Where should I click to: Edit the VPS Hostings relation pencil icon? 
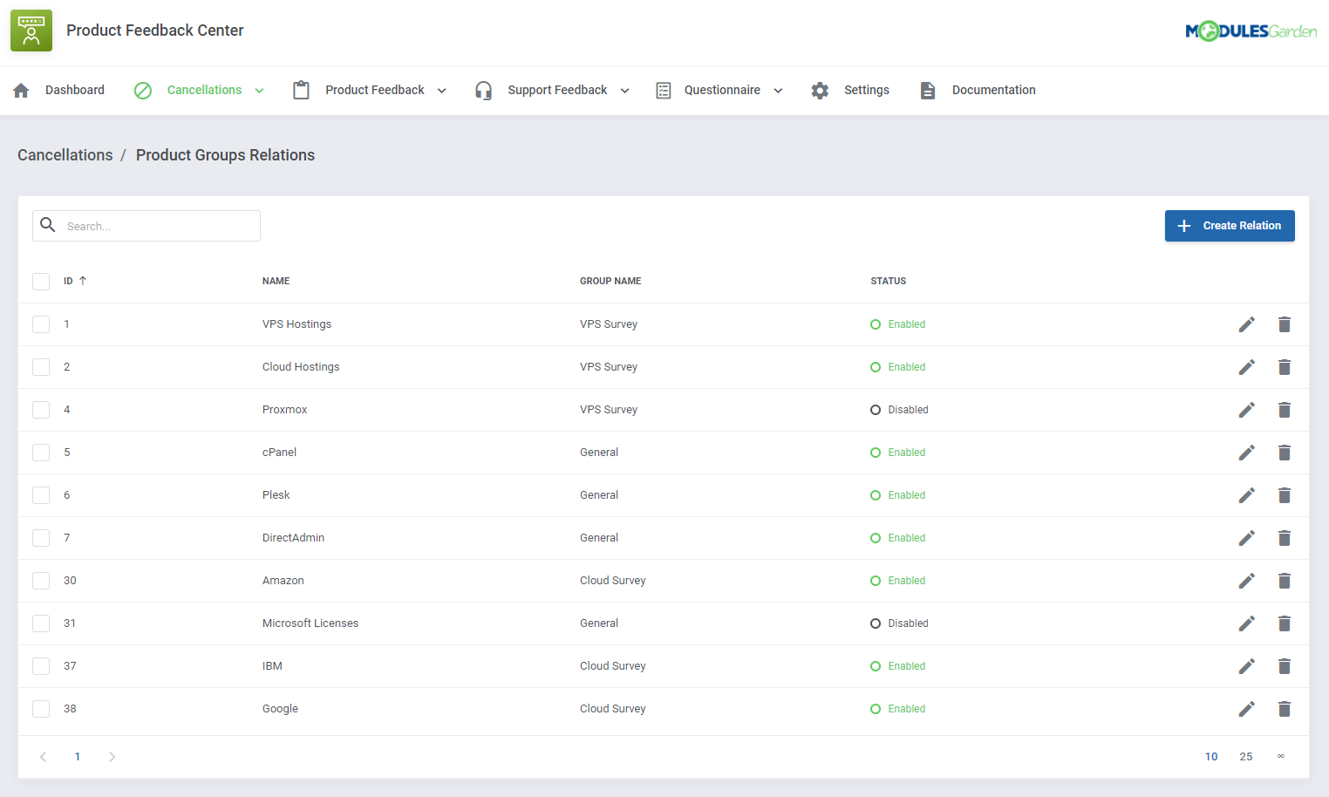tap(1247, 324)
